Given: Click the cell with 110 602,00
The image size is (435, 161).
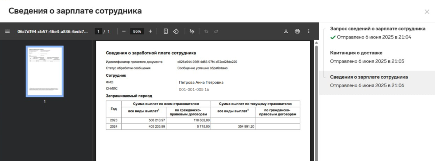Looking at the screenshot, I should (x=188, y=120).
